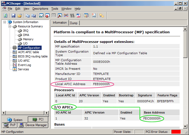Open the Descriptions menu
Viewport: 189px width, 135px height.
40,9
